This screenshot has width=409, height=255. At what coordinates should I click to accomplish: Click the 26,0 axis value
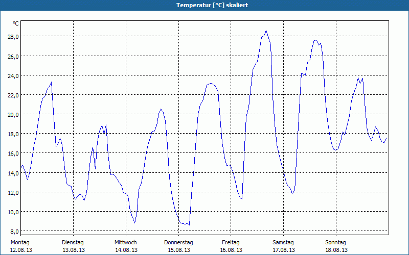[x=13, y=56]
